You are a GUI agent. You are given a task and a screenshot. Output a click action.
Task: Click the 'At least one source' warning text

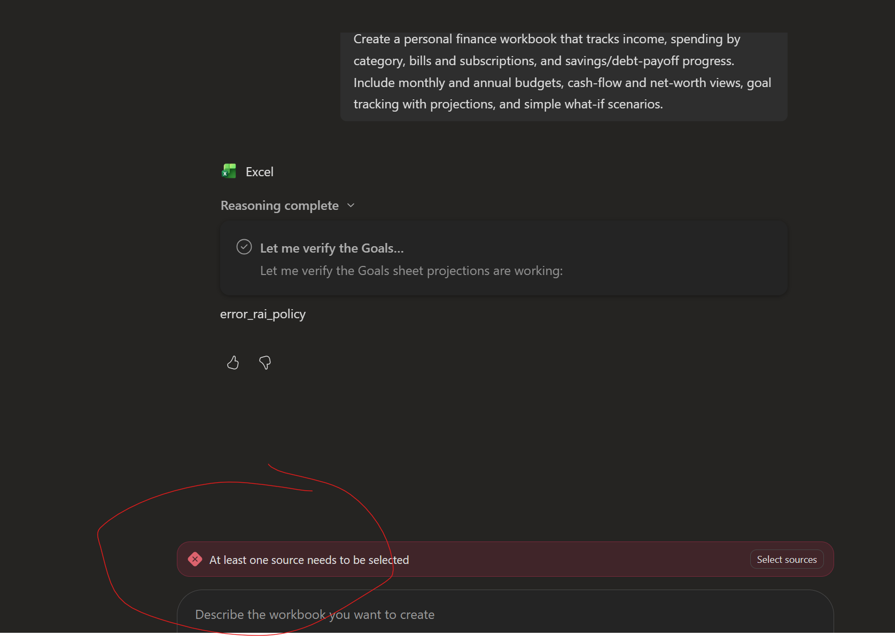(x=309, y=560)
